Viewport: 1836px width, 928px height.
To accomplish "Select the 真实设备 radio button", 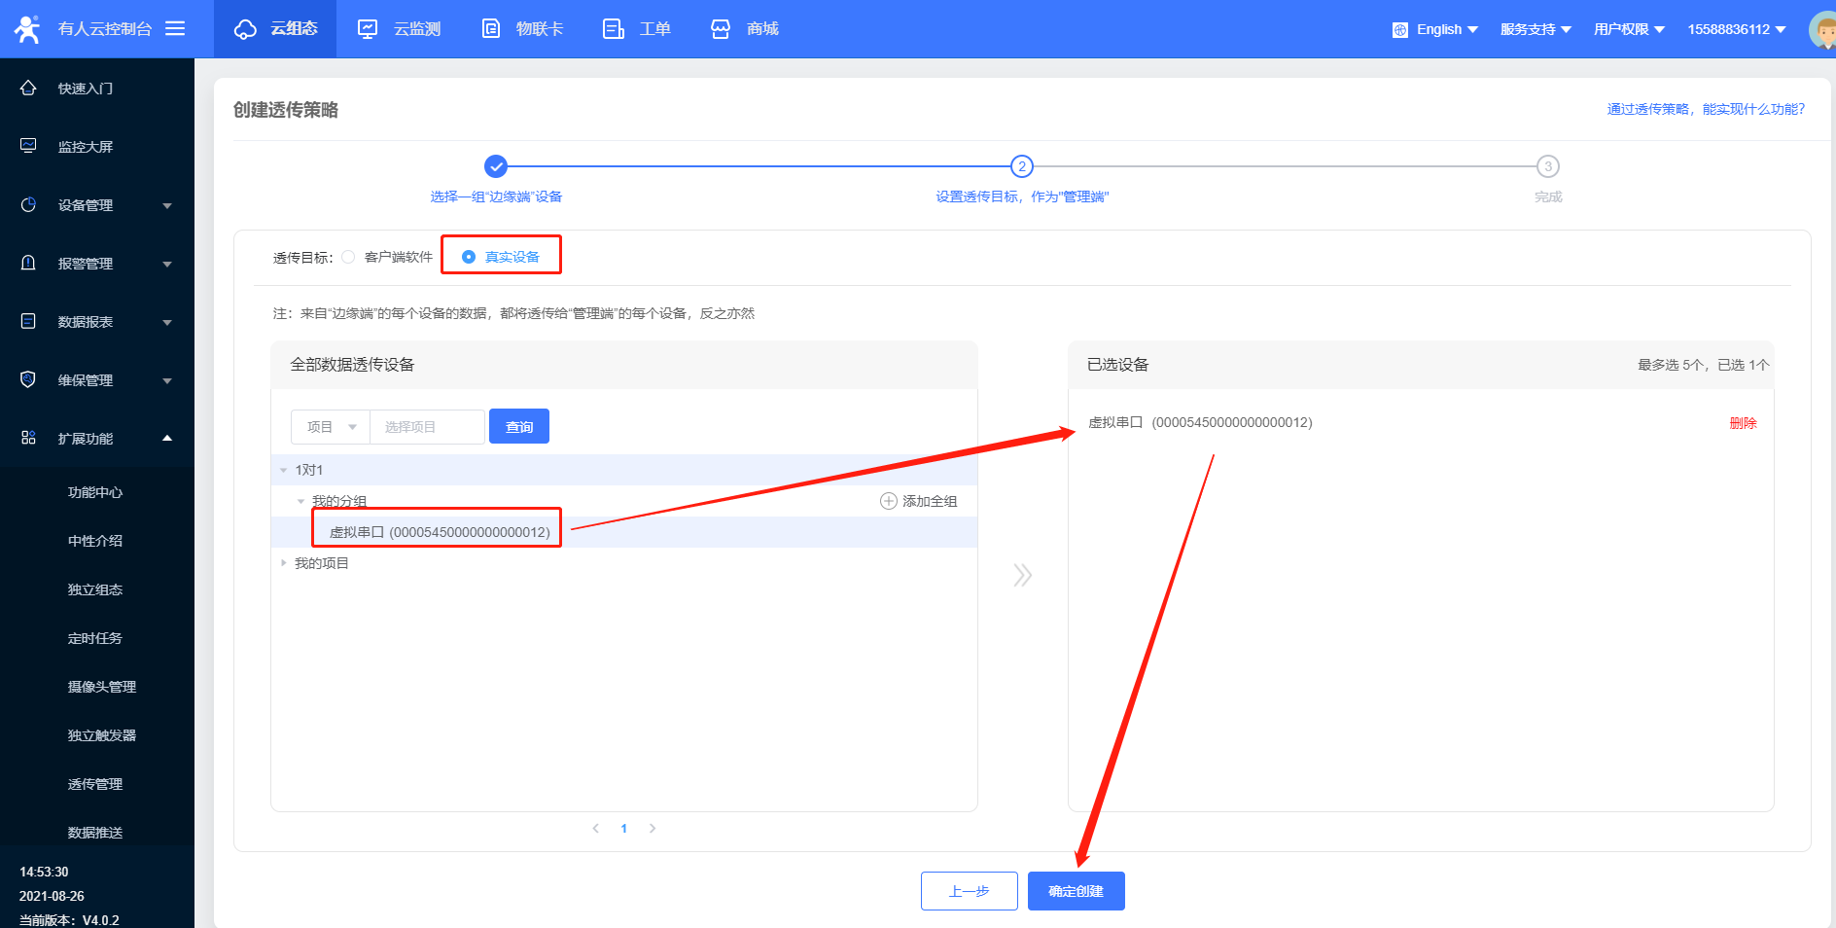I will pyautogui.click(x=469, y=257).
